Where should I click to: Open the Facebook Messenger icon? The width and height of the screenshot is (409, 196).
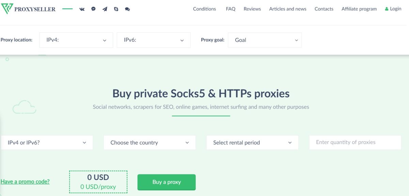point(93,9)
